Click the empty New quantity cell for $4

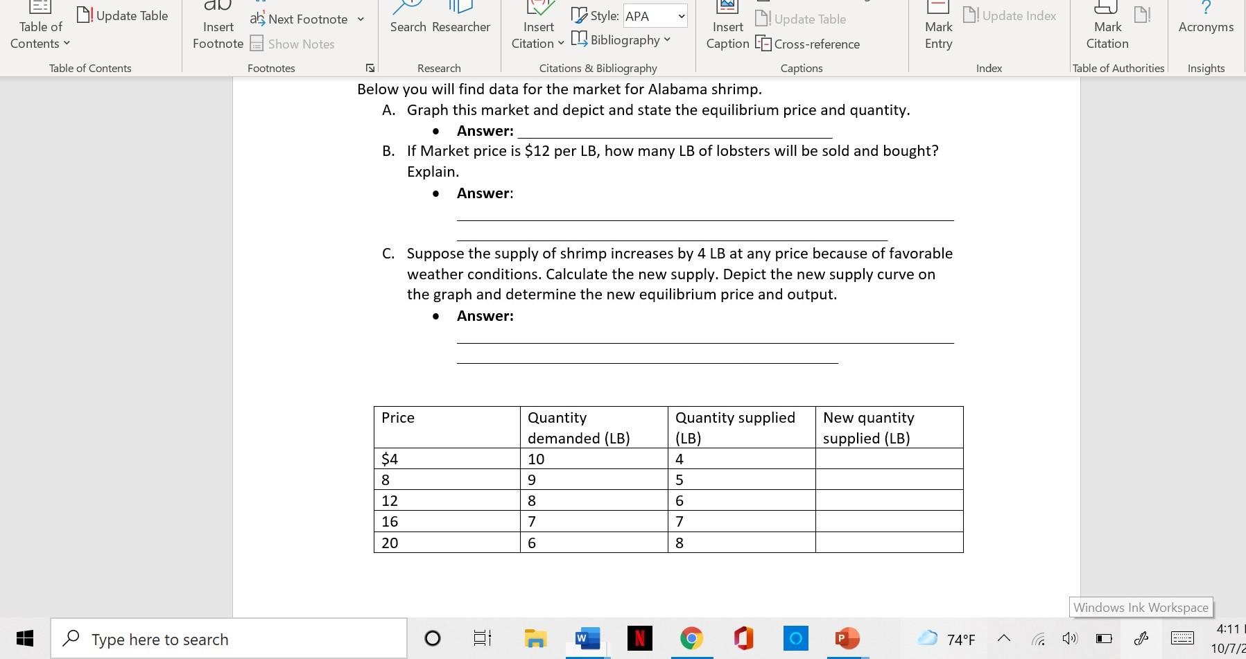coord(889,459)
